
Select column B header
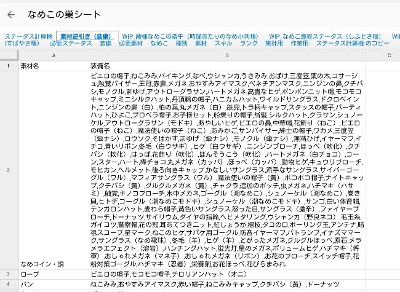(x=227, y=55)
